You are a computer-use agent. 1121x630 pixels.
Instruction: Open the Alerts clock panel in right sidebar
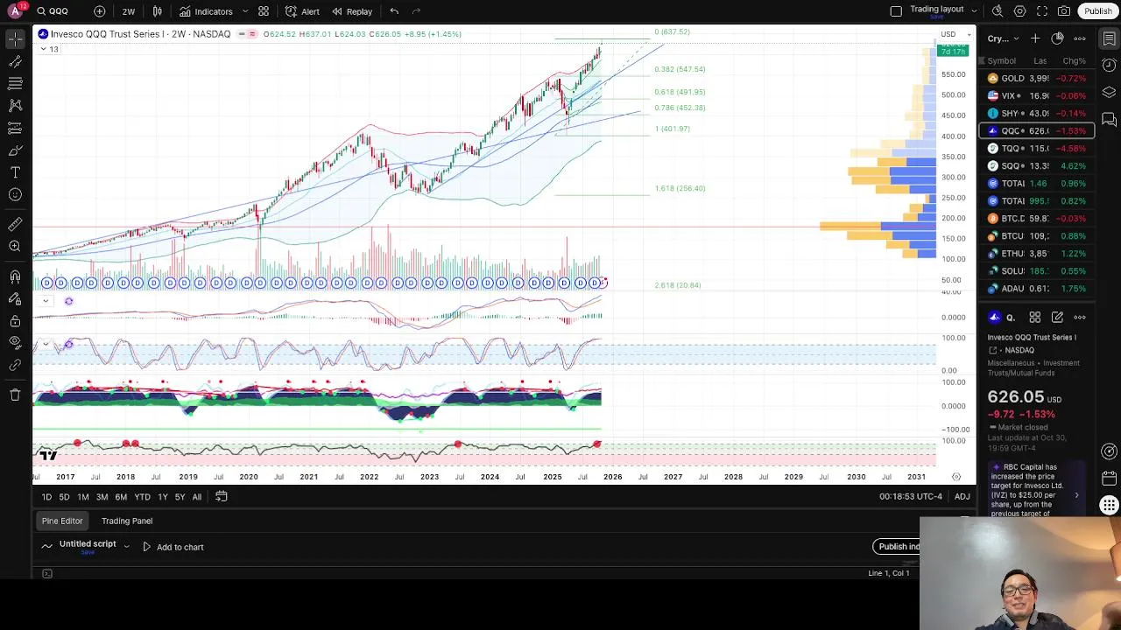click(x=1109, y=66)
